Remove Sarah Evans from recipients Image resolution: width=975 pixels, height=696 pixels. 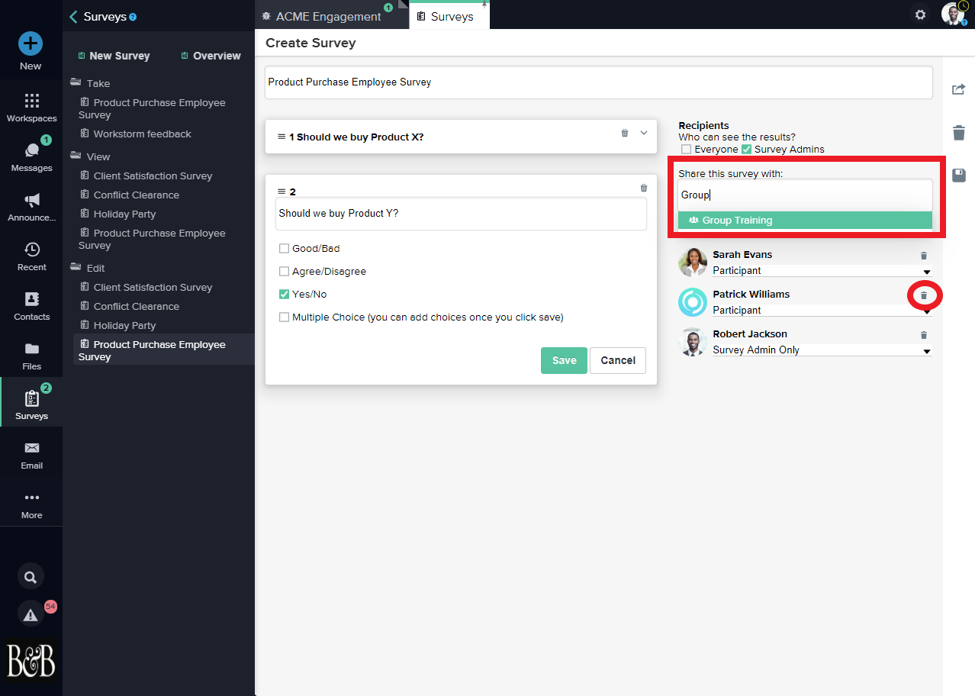tap(924, 256)
